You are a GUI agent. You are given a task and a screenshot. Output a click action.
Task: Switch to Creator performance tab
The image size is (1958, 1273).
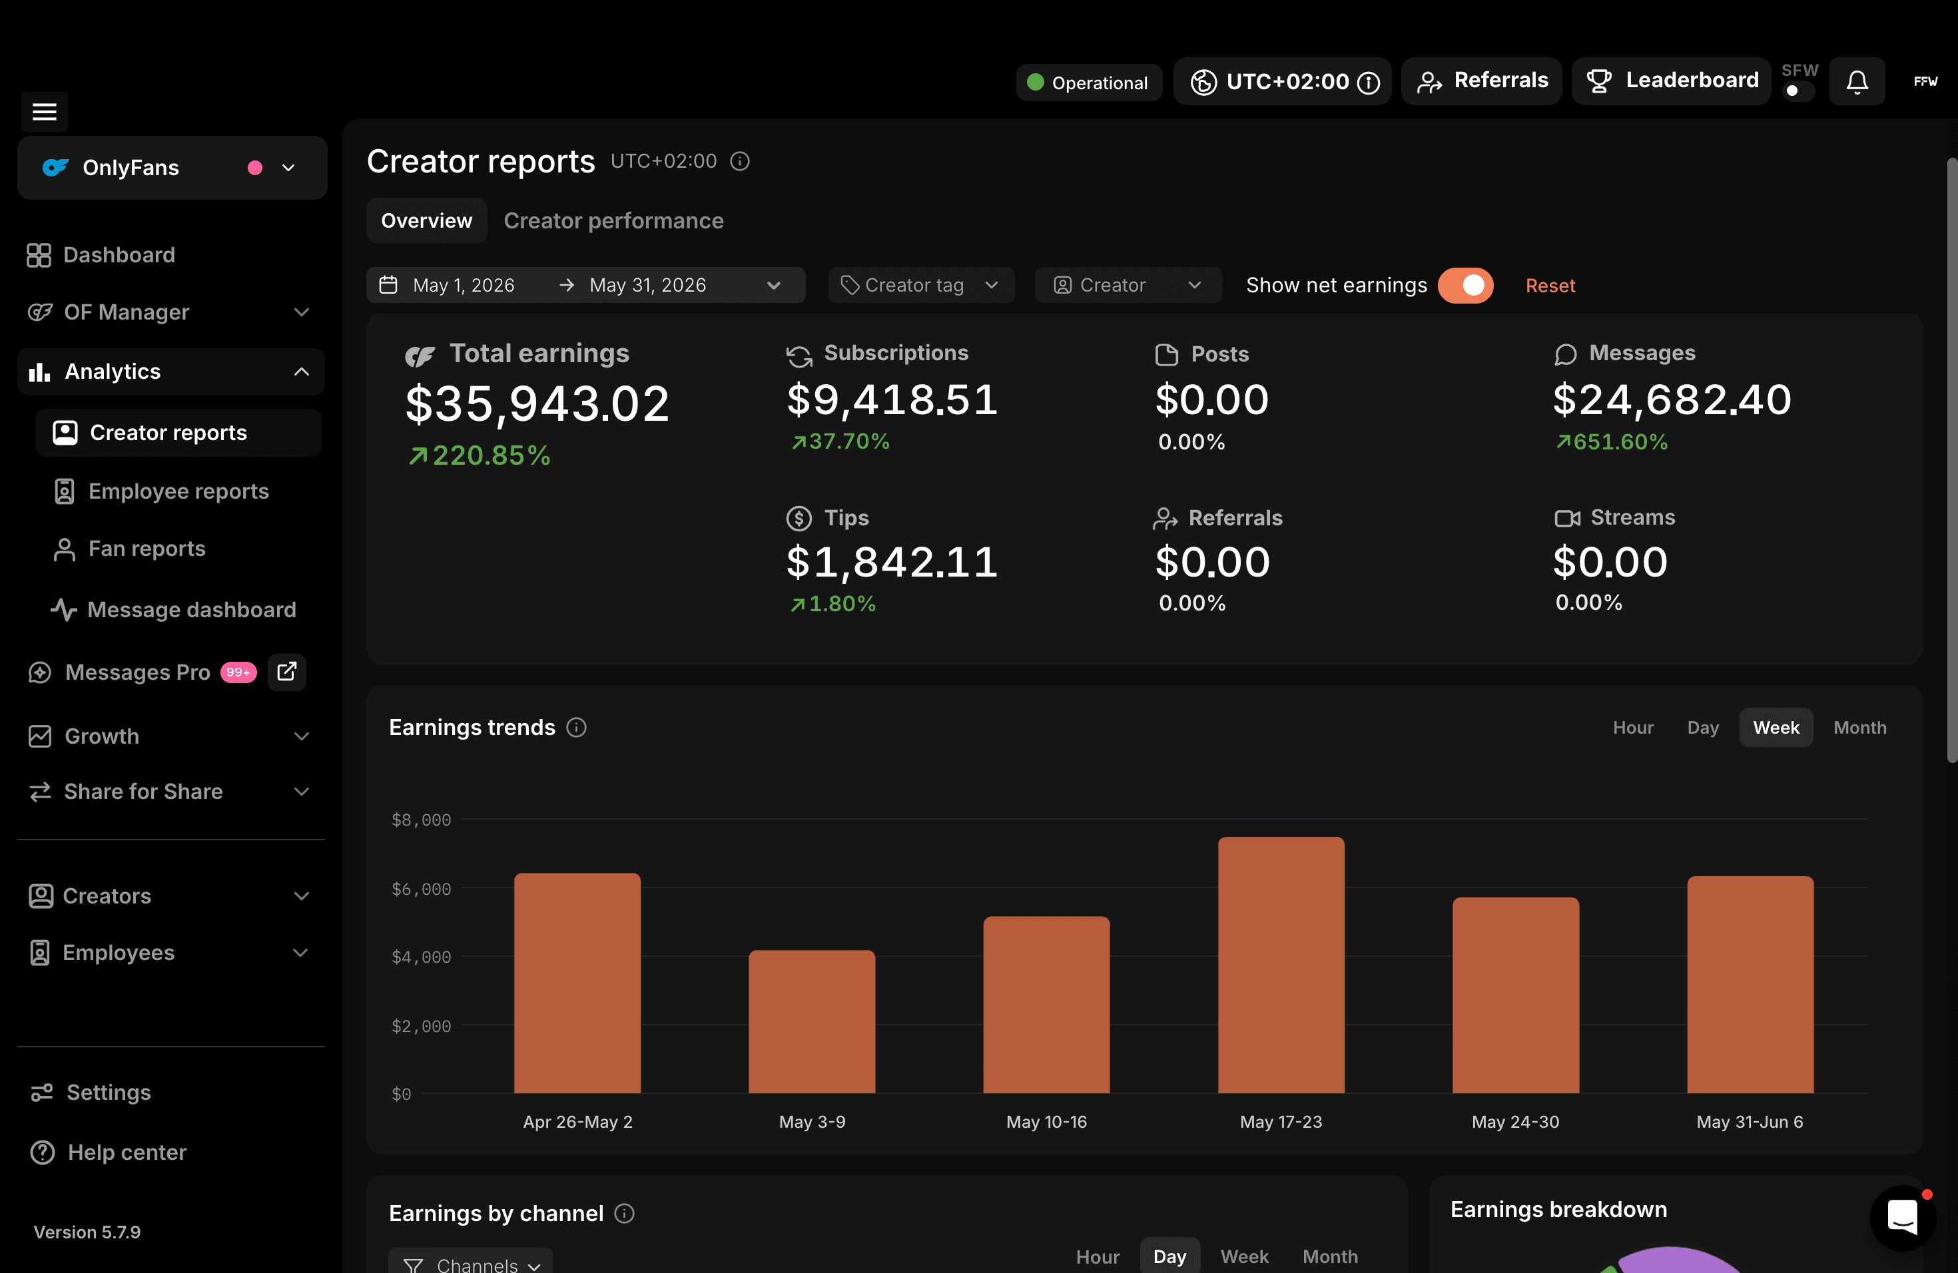[x=613, y=220]
